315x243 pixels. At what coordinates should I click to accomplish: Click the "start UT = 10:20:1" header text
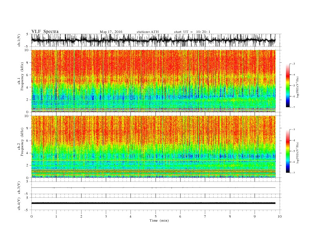pyautogui.click(x=192, y=32)
